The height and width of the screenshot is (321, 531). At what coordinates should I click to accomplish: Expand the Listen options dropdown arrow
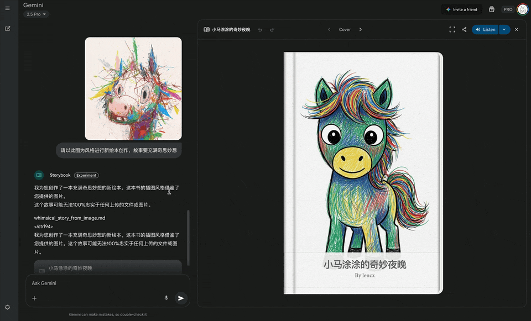504,29
